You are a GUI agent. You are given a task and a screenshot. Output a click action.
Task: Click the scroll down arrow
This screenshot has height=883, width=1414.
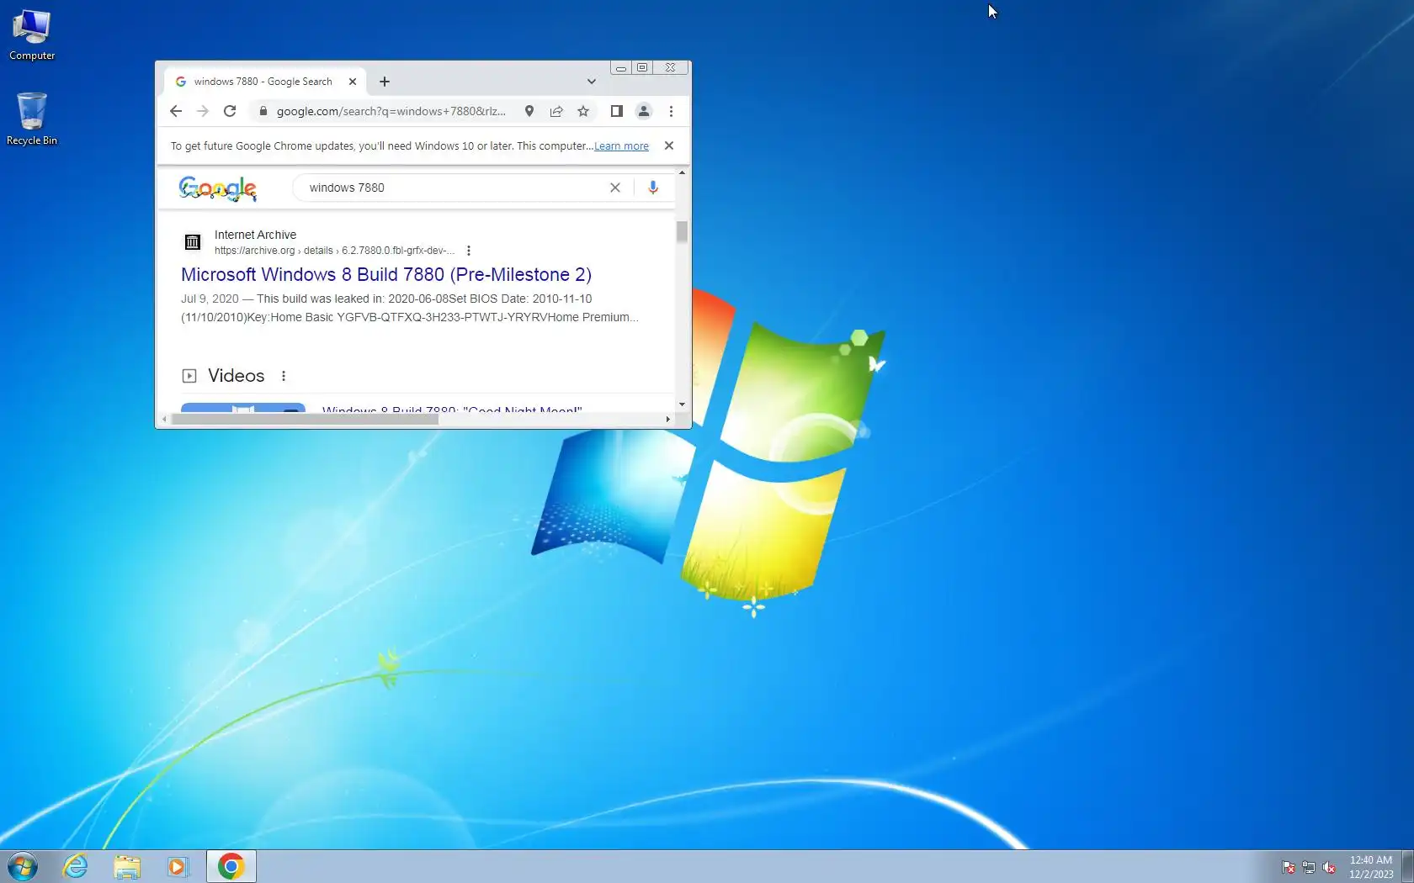click(x=682, y=404)
